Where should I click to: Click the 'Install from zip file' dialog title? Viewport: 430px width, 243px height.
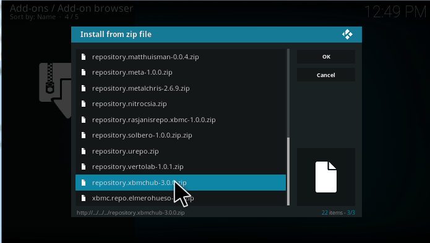point(116,35)
